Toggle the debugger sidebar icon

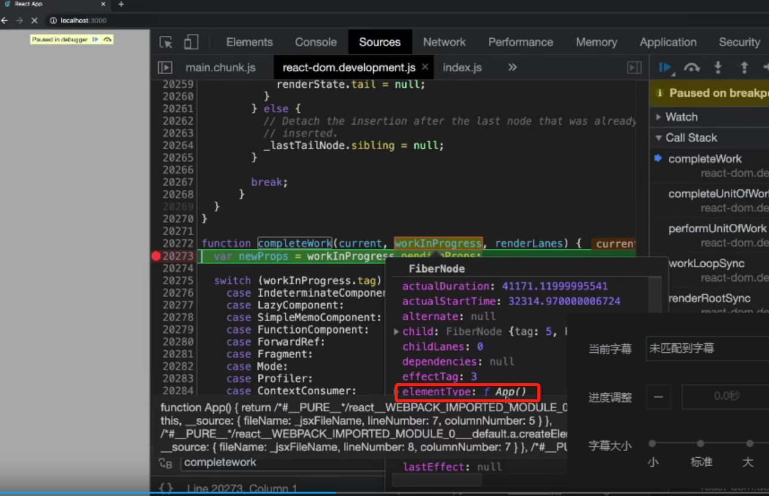tap(634, 67)
